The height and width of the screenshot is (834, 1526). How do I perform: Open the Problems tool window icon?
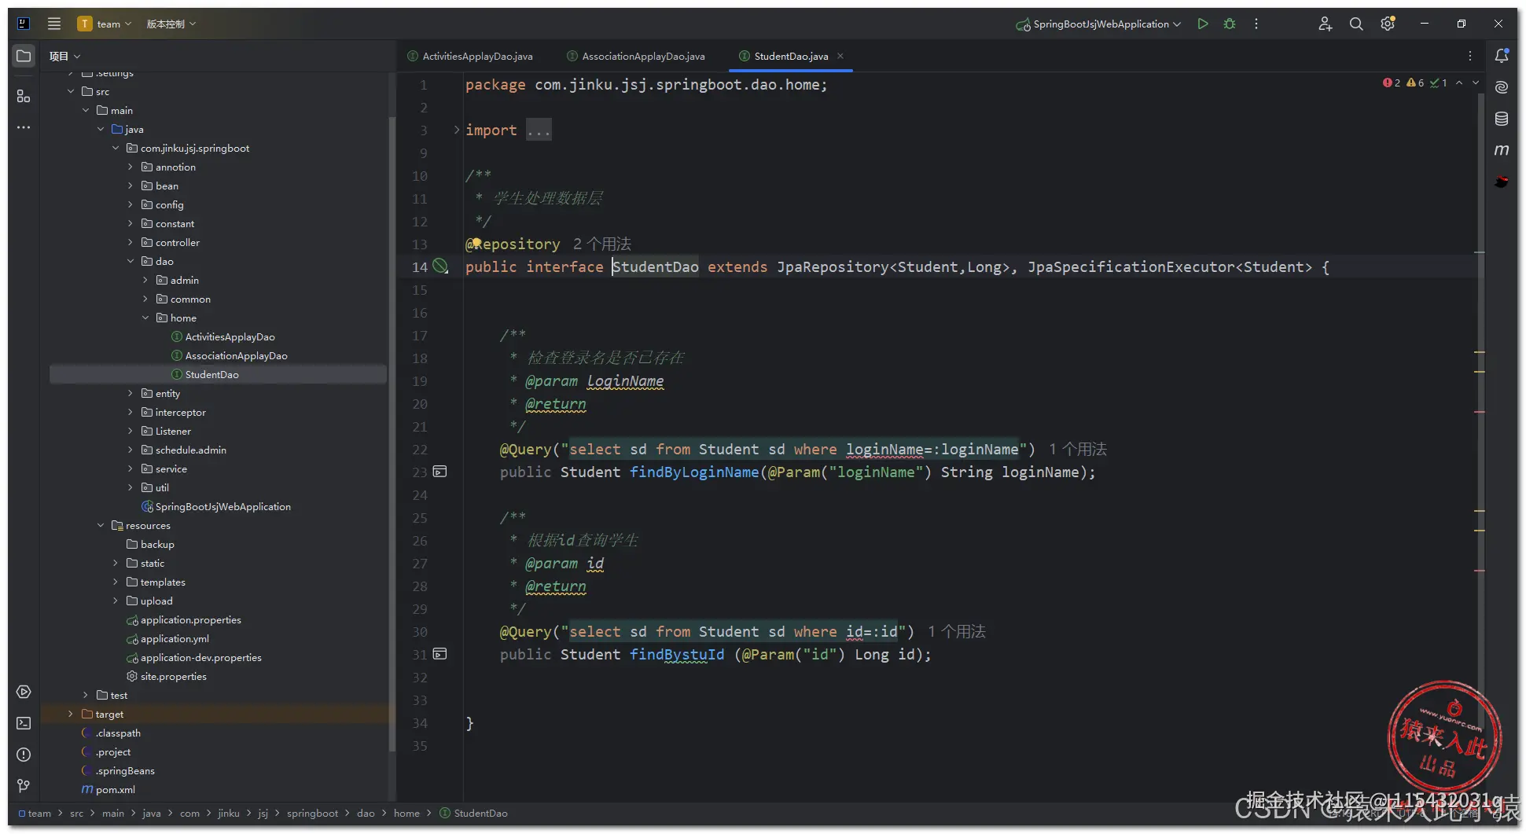(x=24, y=755)
